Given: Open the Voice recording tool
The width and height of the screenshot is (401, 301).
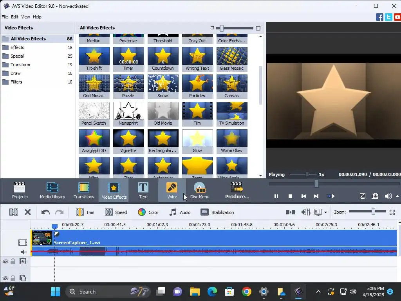Looking at the screenshot, I should click(x=172, y=190).
